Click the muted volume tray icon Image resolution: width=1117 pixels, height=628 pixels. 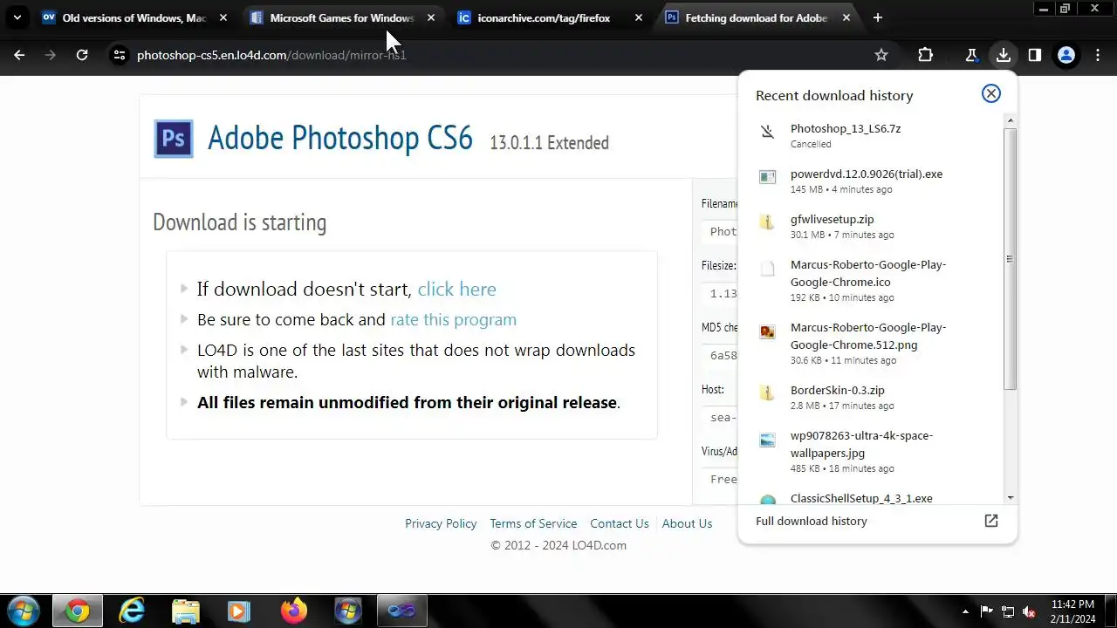click(x=1029, y=611)
